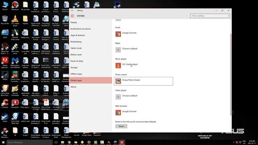Open the Hijama folder on the desktop

tap(25, 20)
